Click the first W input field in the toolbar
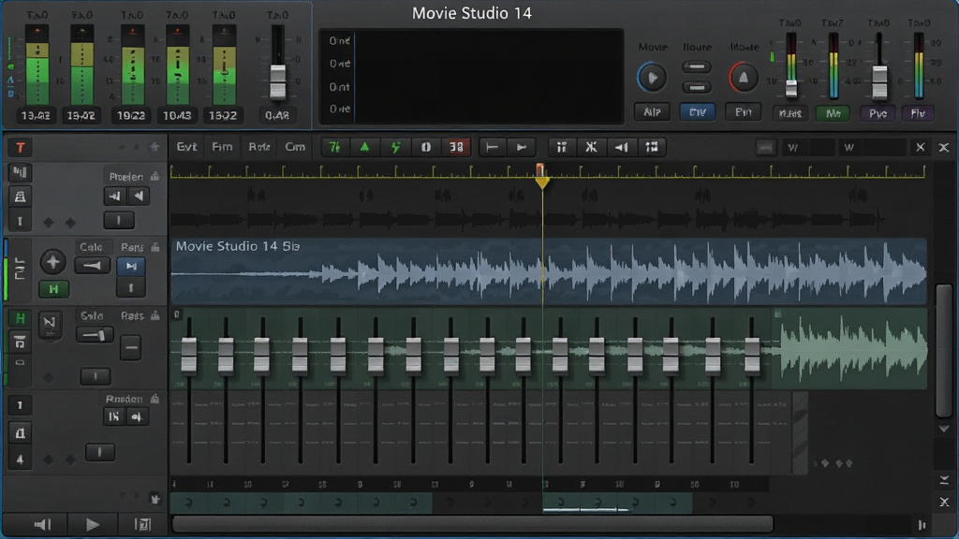The image size is (959, 539). click(x=810, y=147)
